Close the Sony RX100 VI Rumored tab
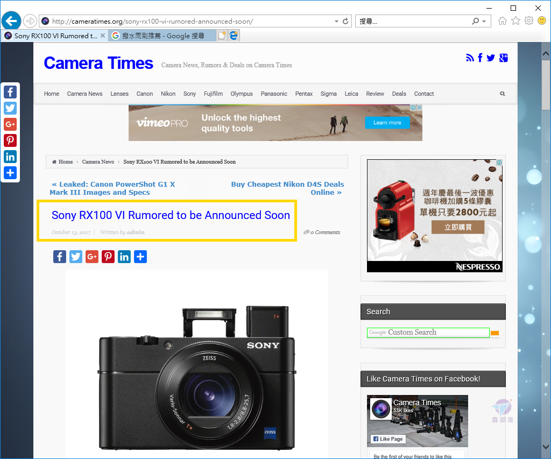This screenshot has height=459, width=551. (103, 36)
